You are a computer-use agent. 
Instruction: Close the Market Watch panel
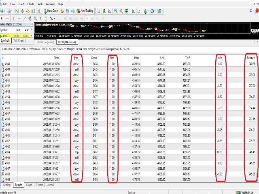(x=32, y=24)
